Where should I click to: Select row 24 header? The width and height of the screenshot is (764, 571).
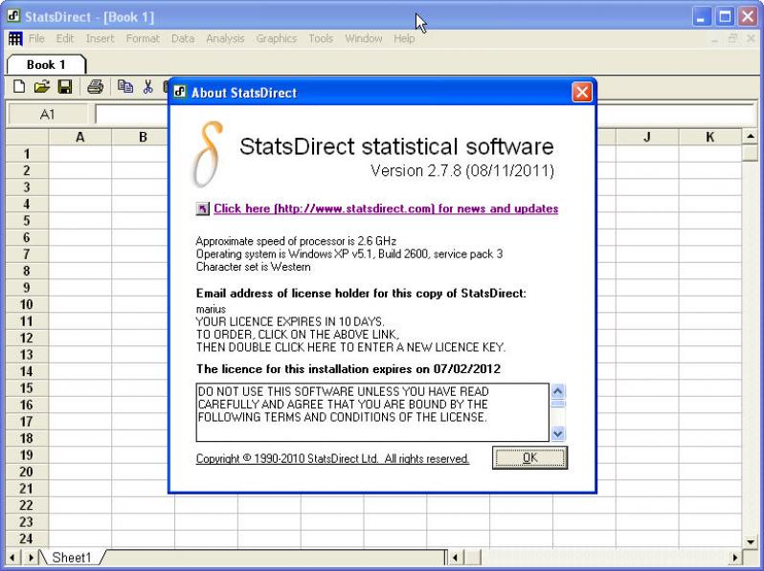[27, 538]
